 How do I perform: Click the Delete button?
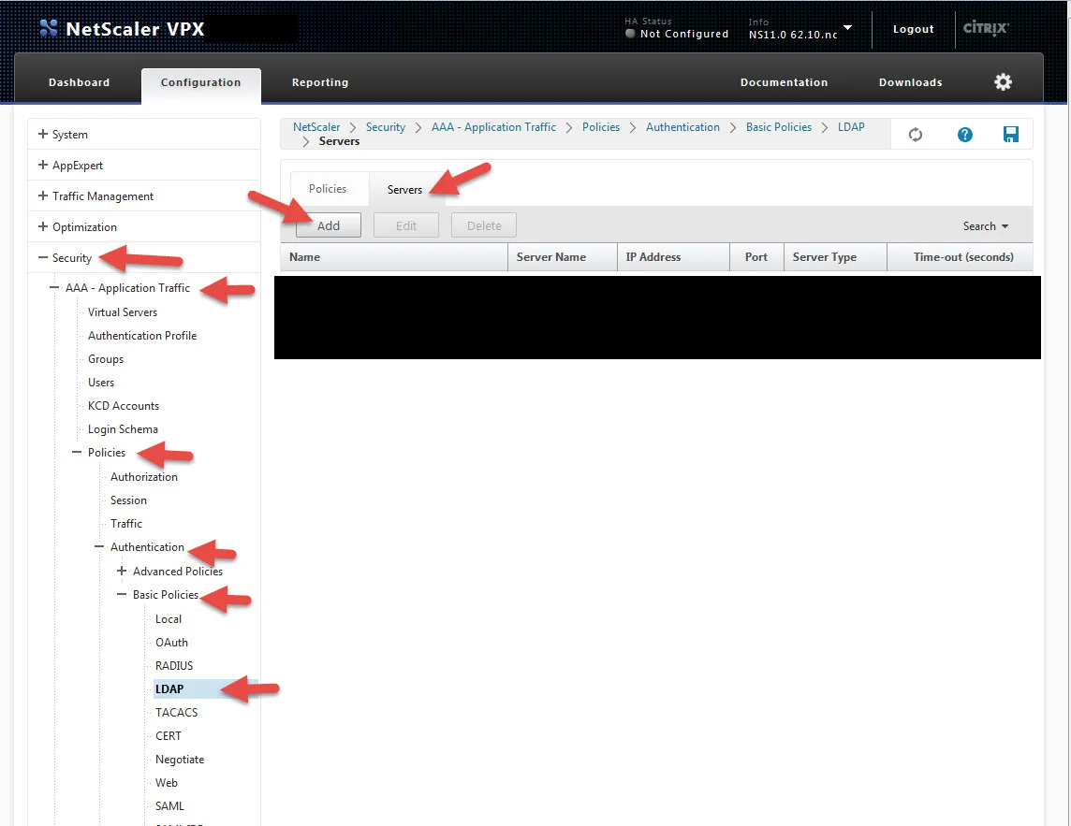click(x=484, y=225)
